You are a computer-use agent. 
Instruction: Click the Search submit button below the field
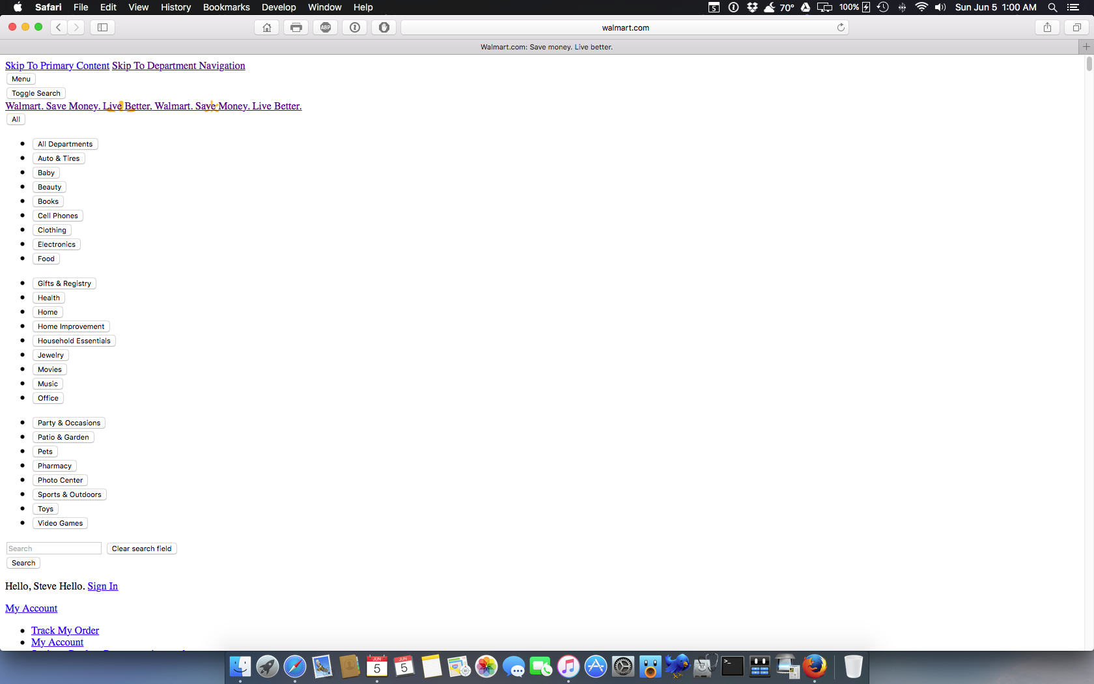(x=23, y=563)
